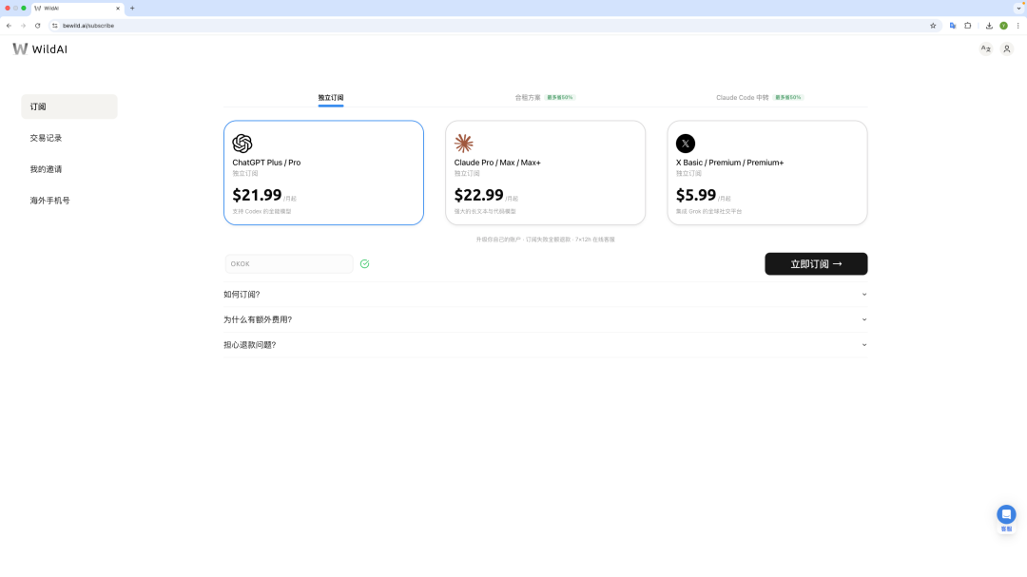Select the Claude Pro / Max / Max+ card

pos(546,173)
